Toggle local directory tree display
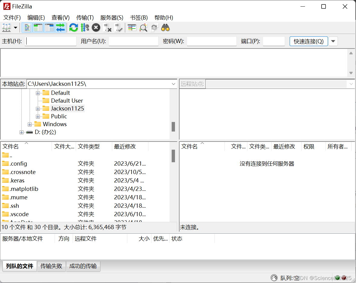 click(x=38, y=28)
